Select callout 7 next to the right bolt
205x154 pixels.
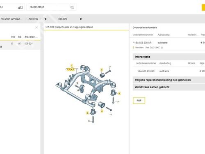[118, 102]
